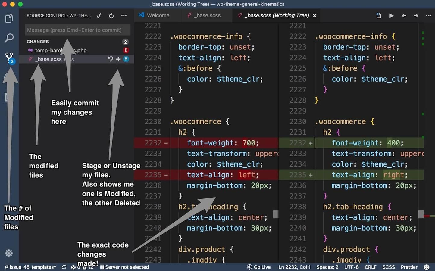Click the modified pane scrollbar thumb
This screenshot has height=271, width=435.
tap(421, 214)
